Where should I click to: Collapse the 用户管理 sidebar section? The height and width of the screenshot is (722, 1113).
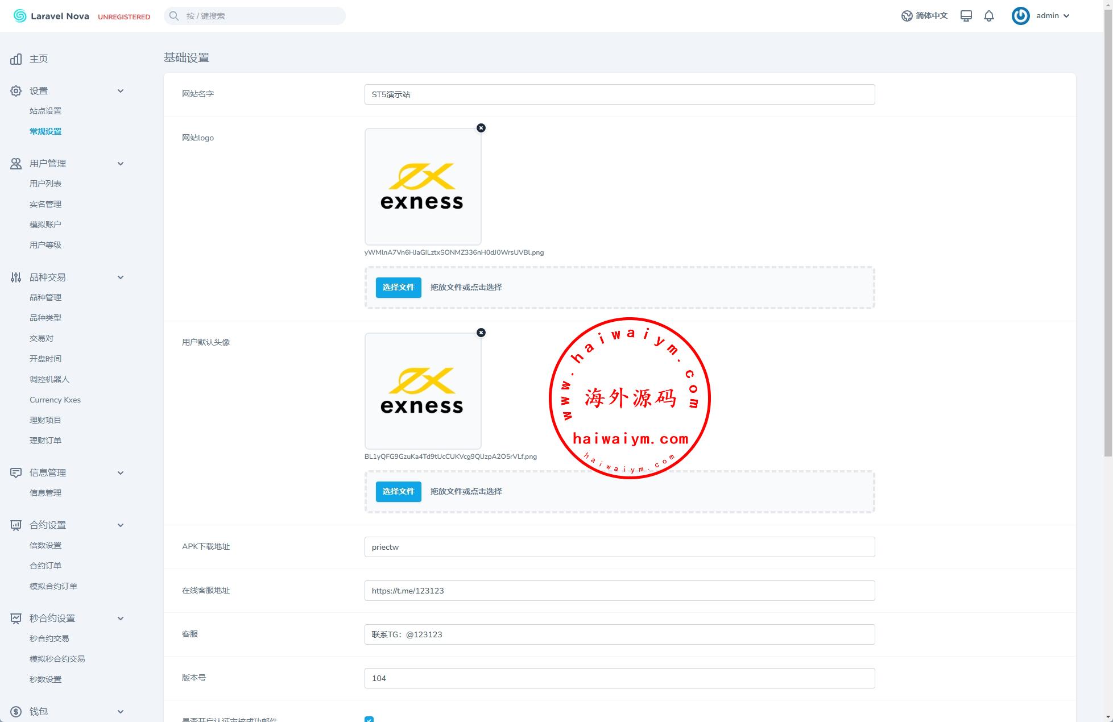(120, 164)
